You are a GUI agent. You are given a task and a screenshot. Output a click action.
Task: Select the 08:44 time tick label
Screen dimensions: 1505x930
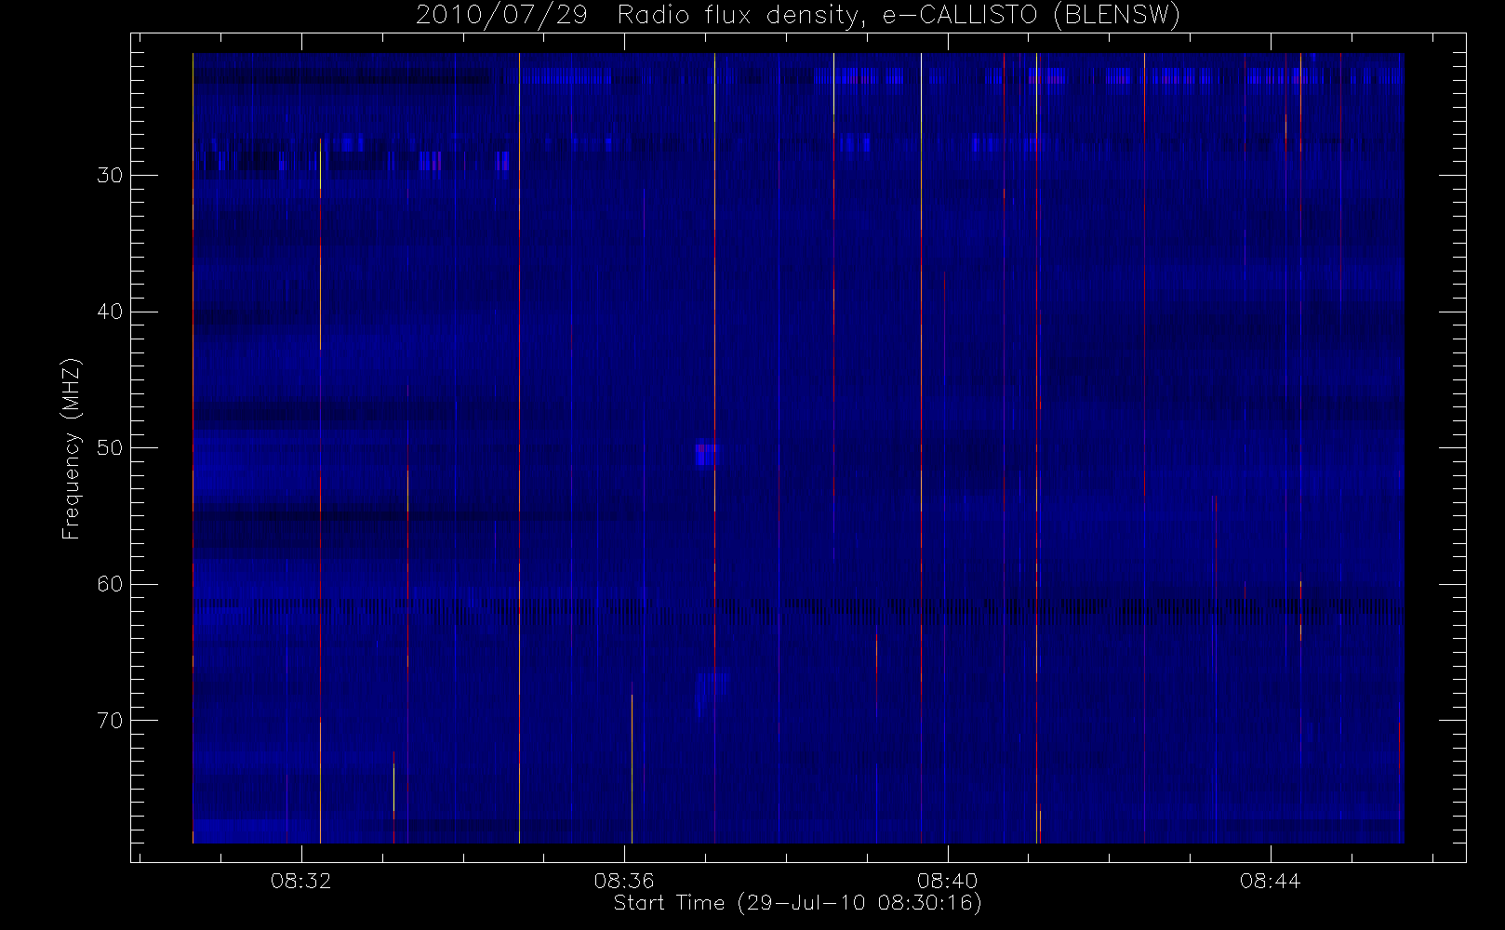click(1270, 881)
